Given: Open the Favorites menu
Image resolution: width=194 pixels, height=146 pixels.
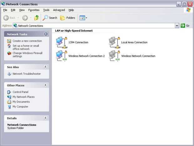Looking at the screenshot, I should click(34, 10).
